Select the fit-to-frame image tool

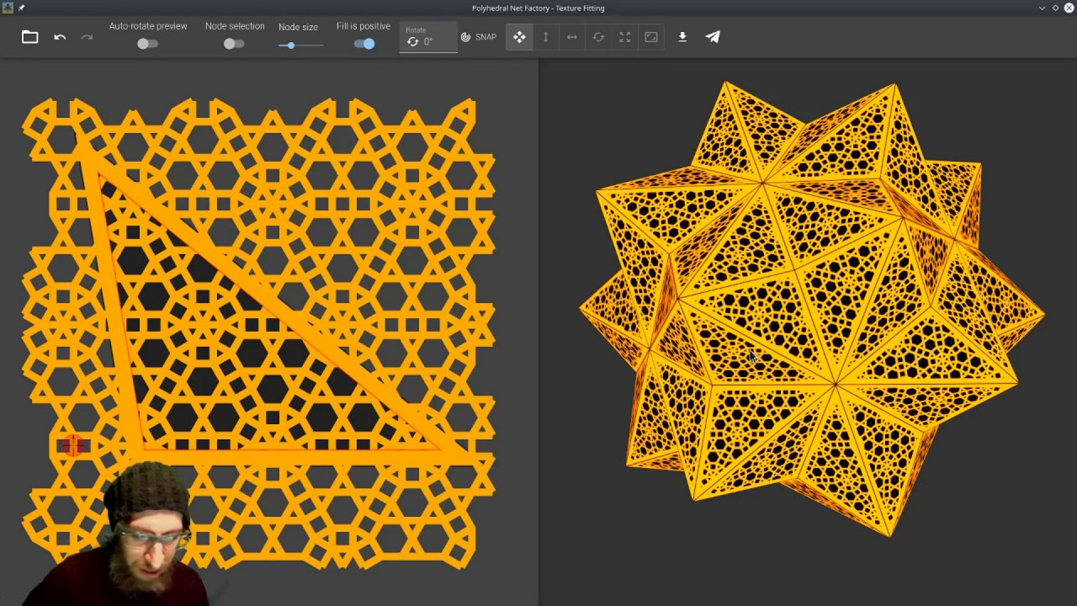click(651, 37)
